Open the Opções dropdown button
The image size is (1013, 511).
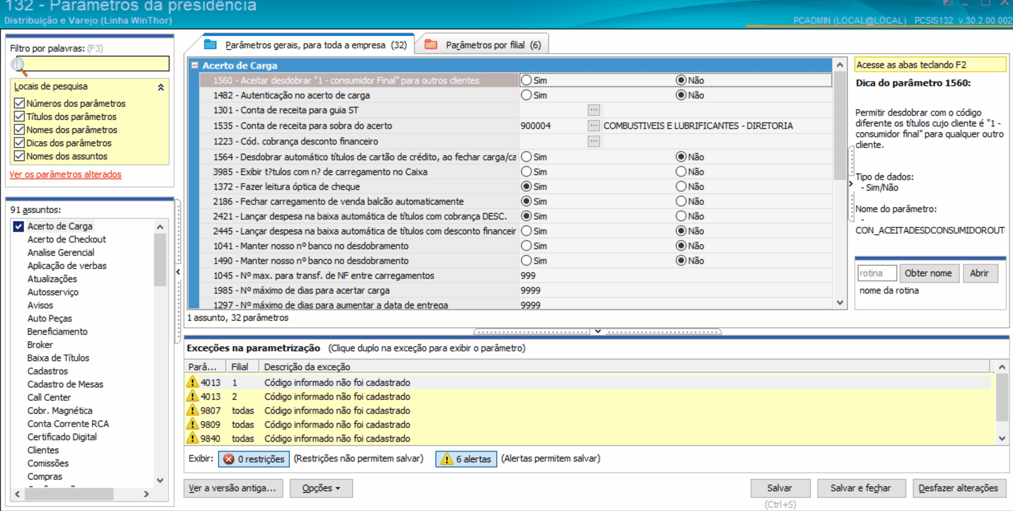point(321,488)
